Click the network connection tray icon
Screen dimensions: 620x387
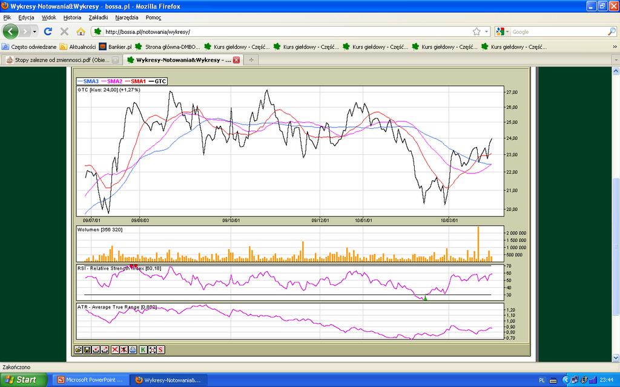(x=575, y=380)
